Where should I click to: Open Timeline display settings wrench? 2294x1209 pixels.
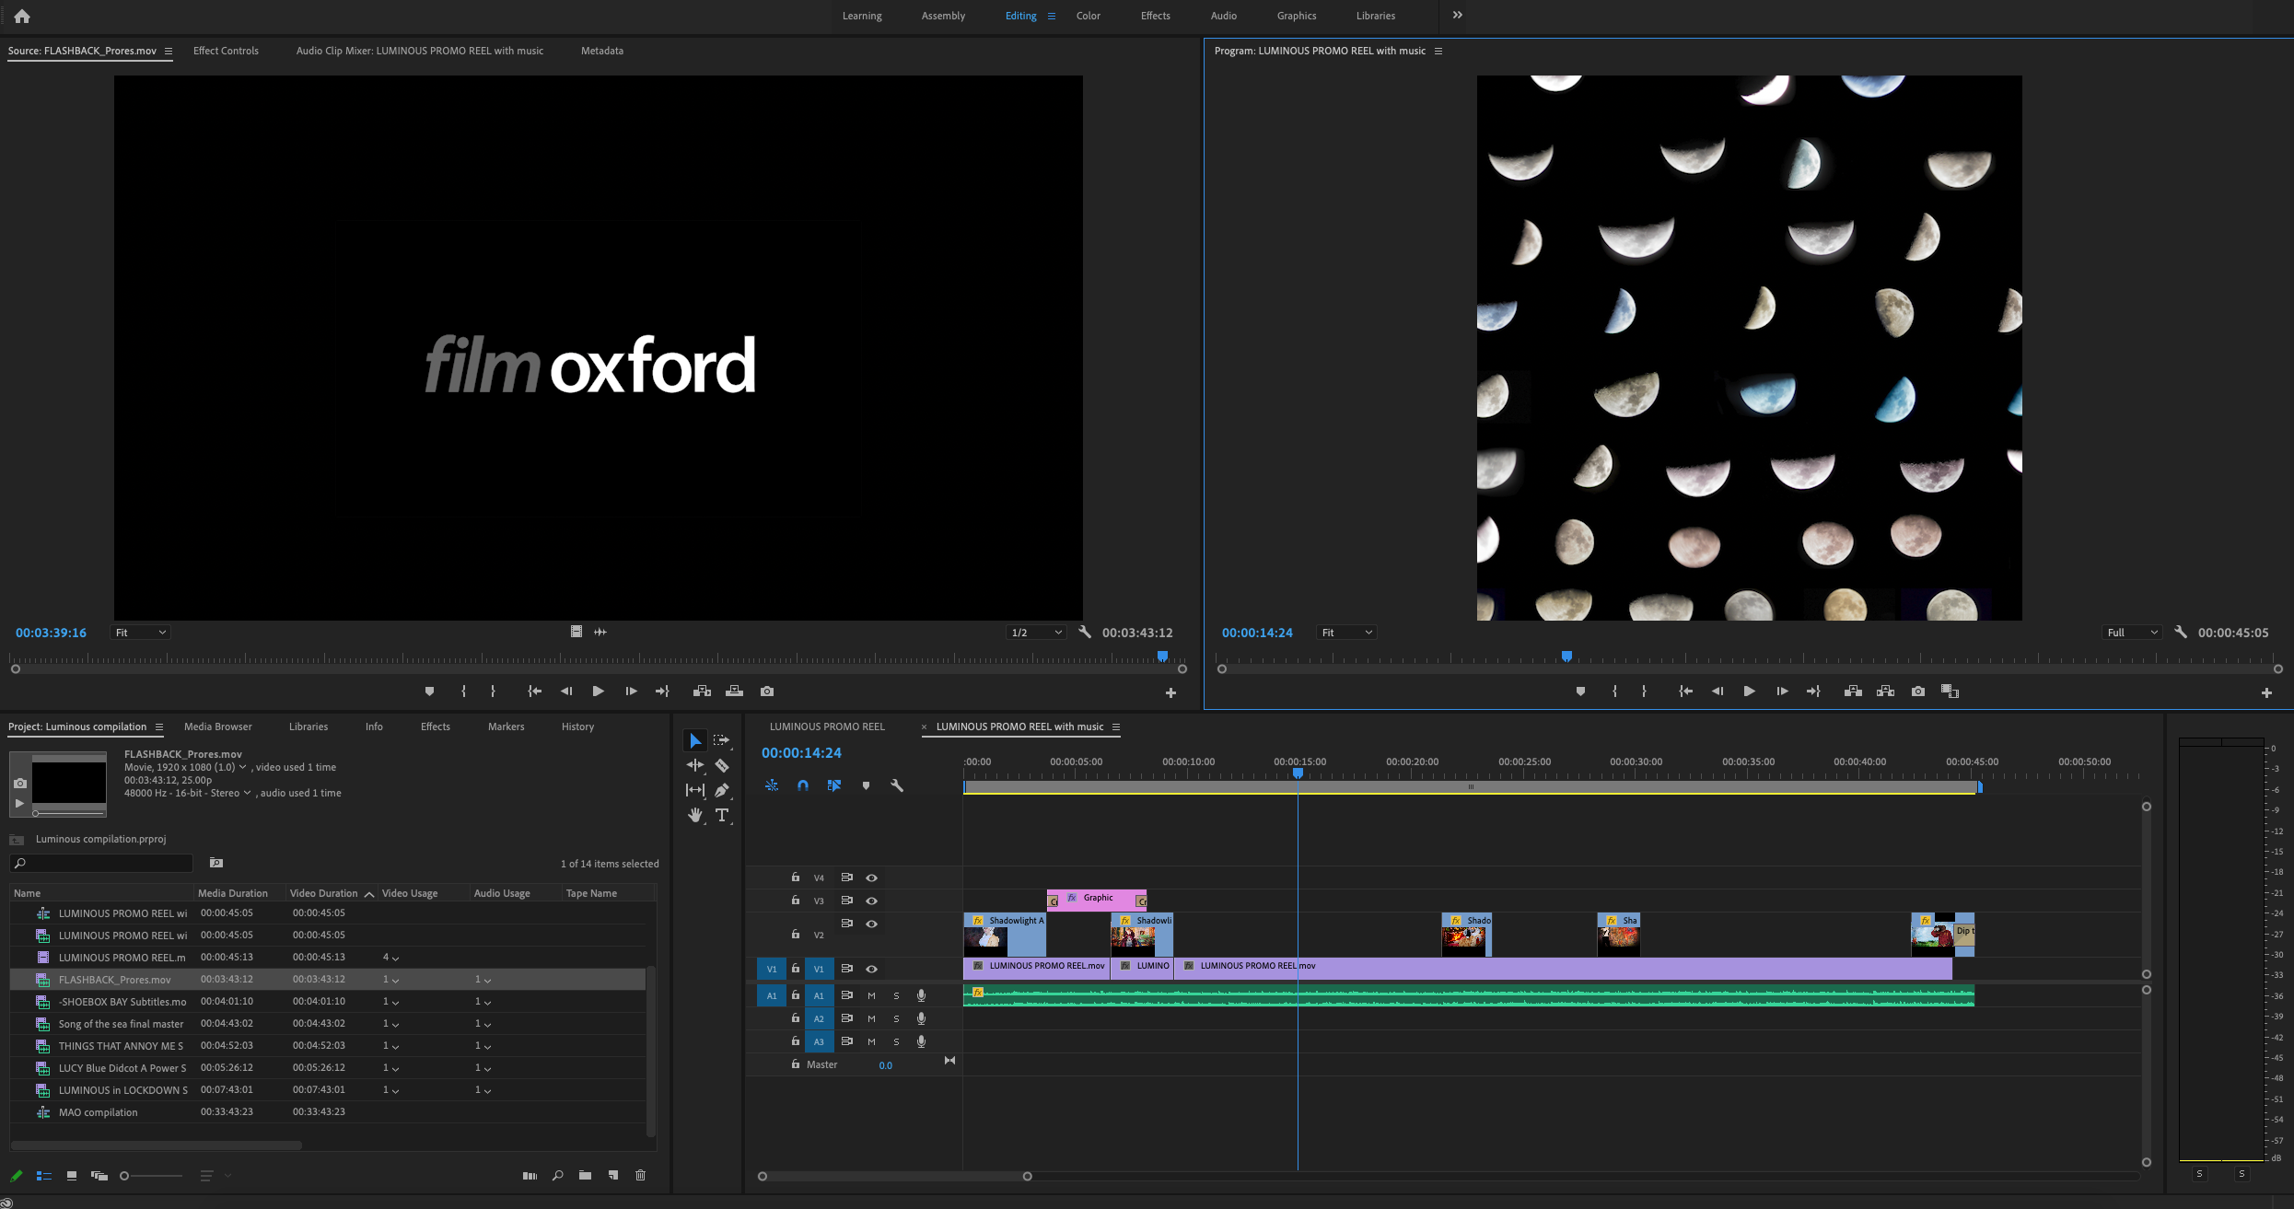pos(897,785)
